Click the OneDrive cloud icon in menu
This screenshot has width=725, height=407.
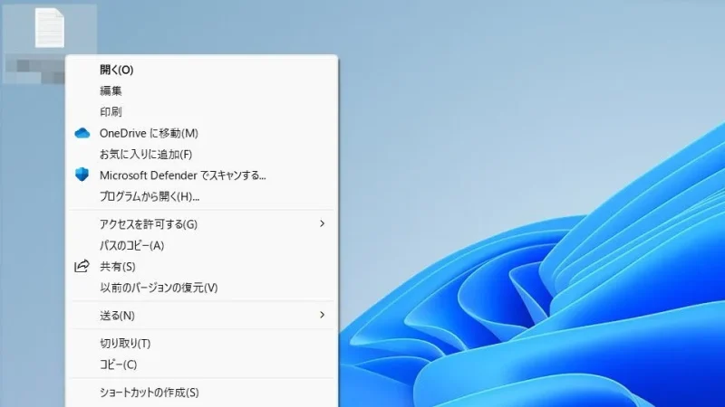pos(82,133)
